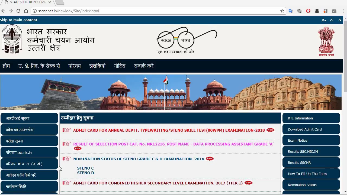Viewport: 347px width, 195px height.
Task: Open the STENO C link
Action: 85,168
